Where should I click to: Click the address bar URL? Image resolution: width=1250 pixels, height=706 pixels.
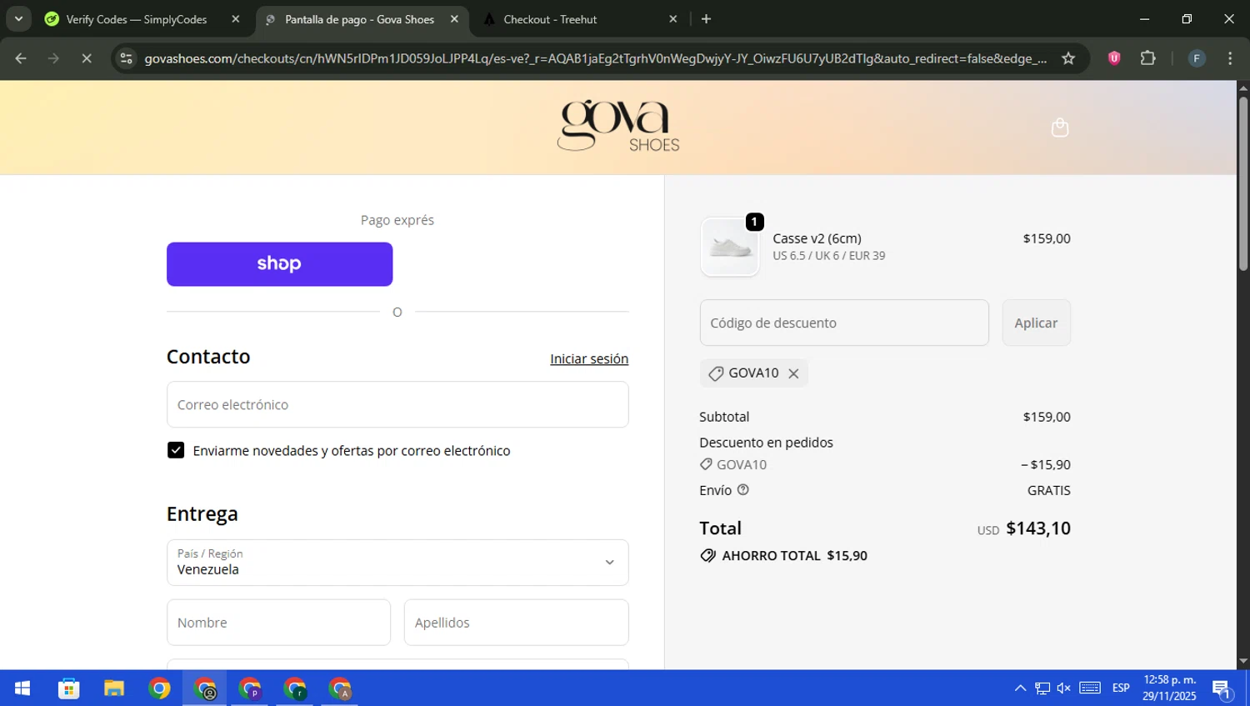pyautogui.click(x=595, y=58)
